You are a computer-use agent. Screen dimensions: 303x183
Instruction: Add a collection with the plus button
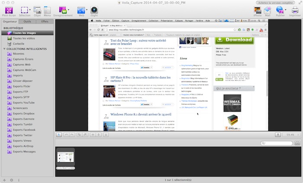tap(4, 180)
